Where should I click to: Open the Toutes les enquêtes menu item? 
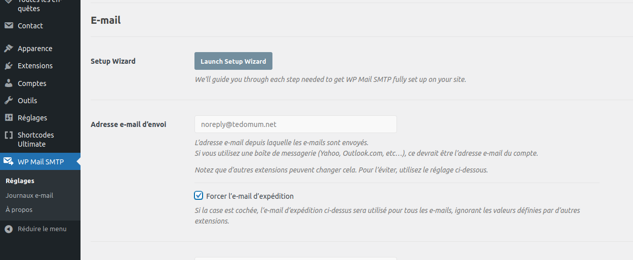coord(38,5)
